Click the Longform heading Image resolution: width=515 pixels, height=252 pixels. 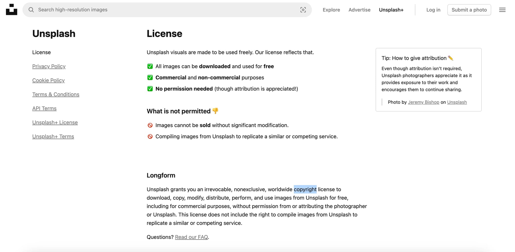click(x=161, y=175)
